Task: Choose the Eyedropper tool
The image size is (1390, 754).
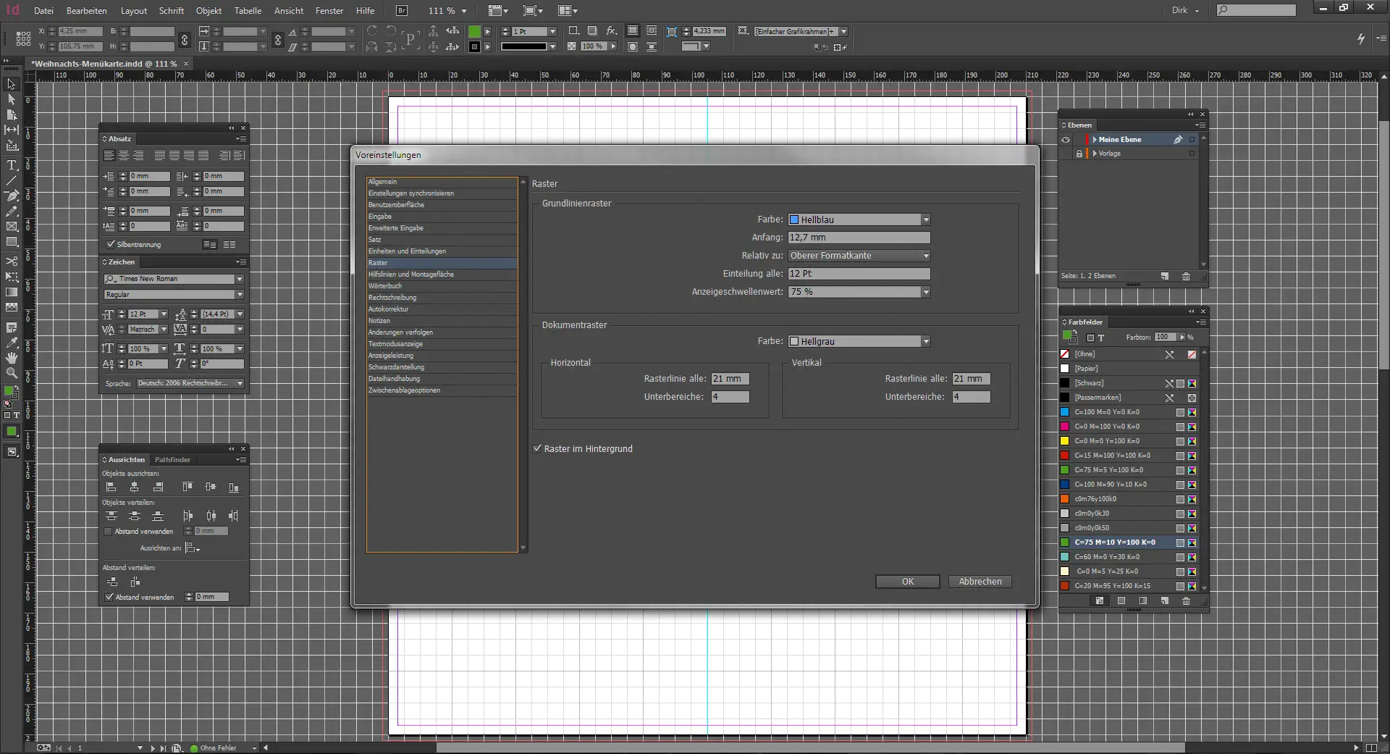Action: (x=12, y=343)
